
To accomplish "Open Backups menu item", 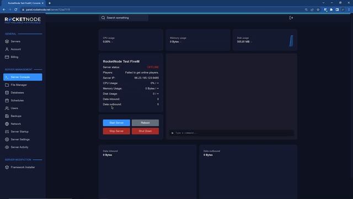I will (23, 116).
